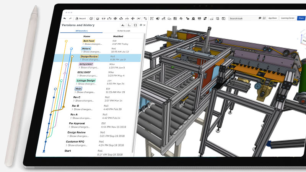The image size is (306, 172).
Task: Switch to the All branches tab
Action: point(81,30)
